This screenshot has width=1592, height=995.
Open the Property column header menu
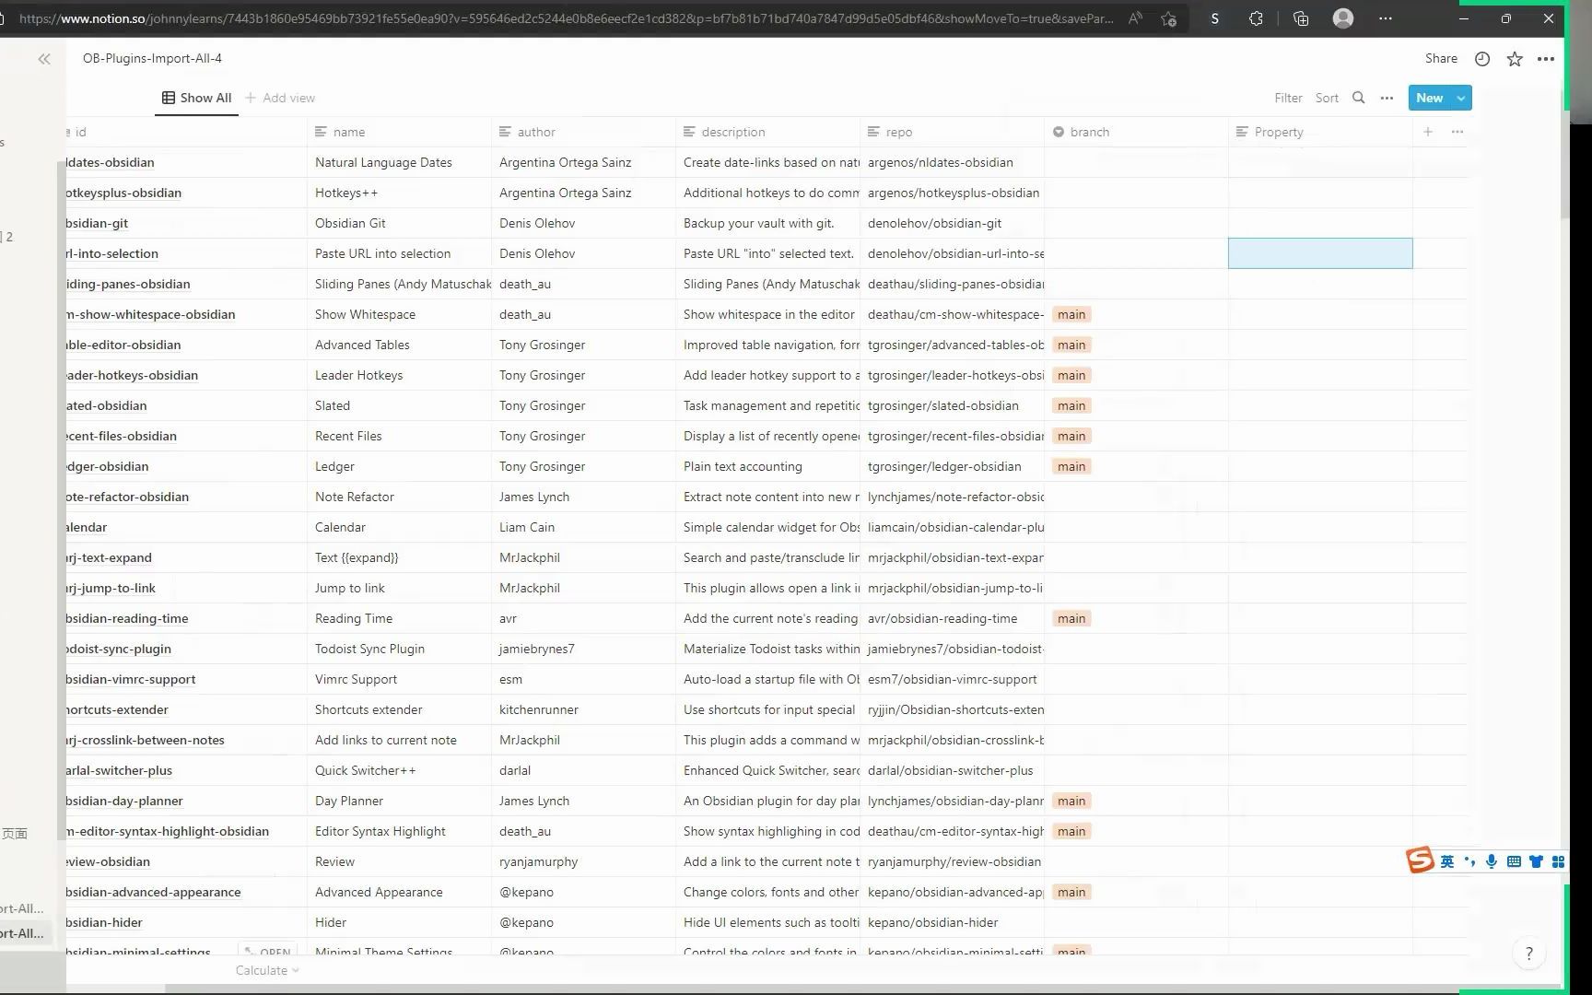click(x=1320, y=132)
